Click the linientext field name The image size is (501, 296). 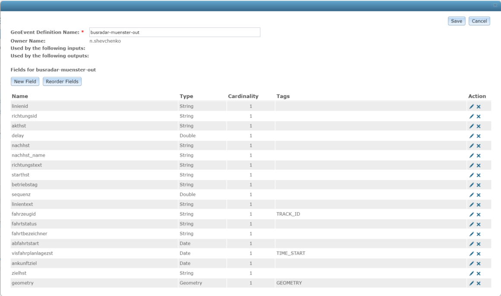click(x=22, y=204)
